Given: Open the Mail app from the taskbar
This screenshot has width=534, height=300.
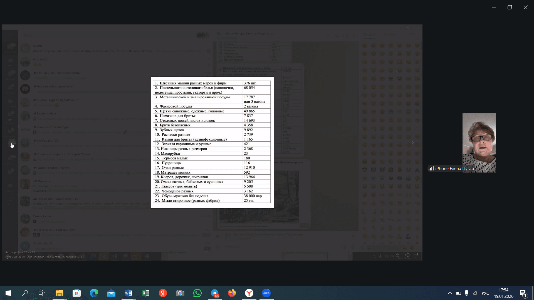Looking at the screenshot, I should 111,293.
